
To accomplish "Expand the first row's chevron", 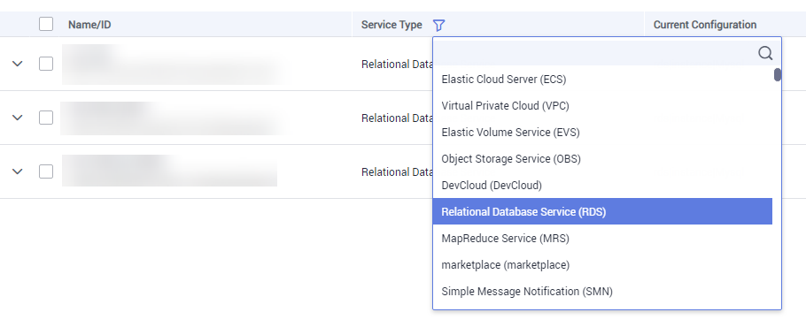I will tap(18, 64).
